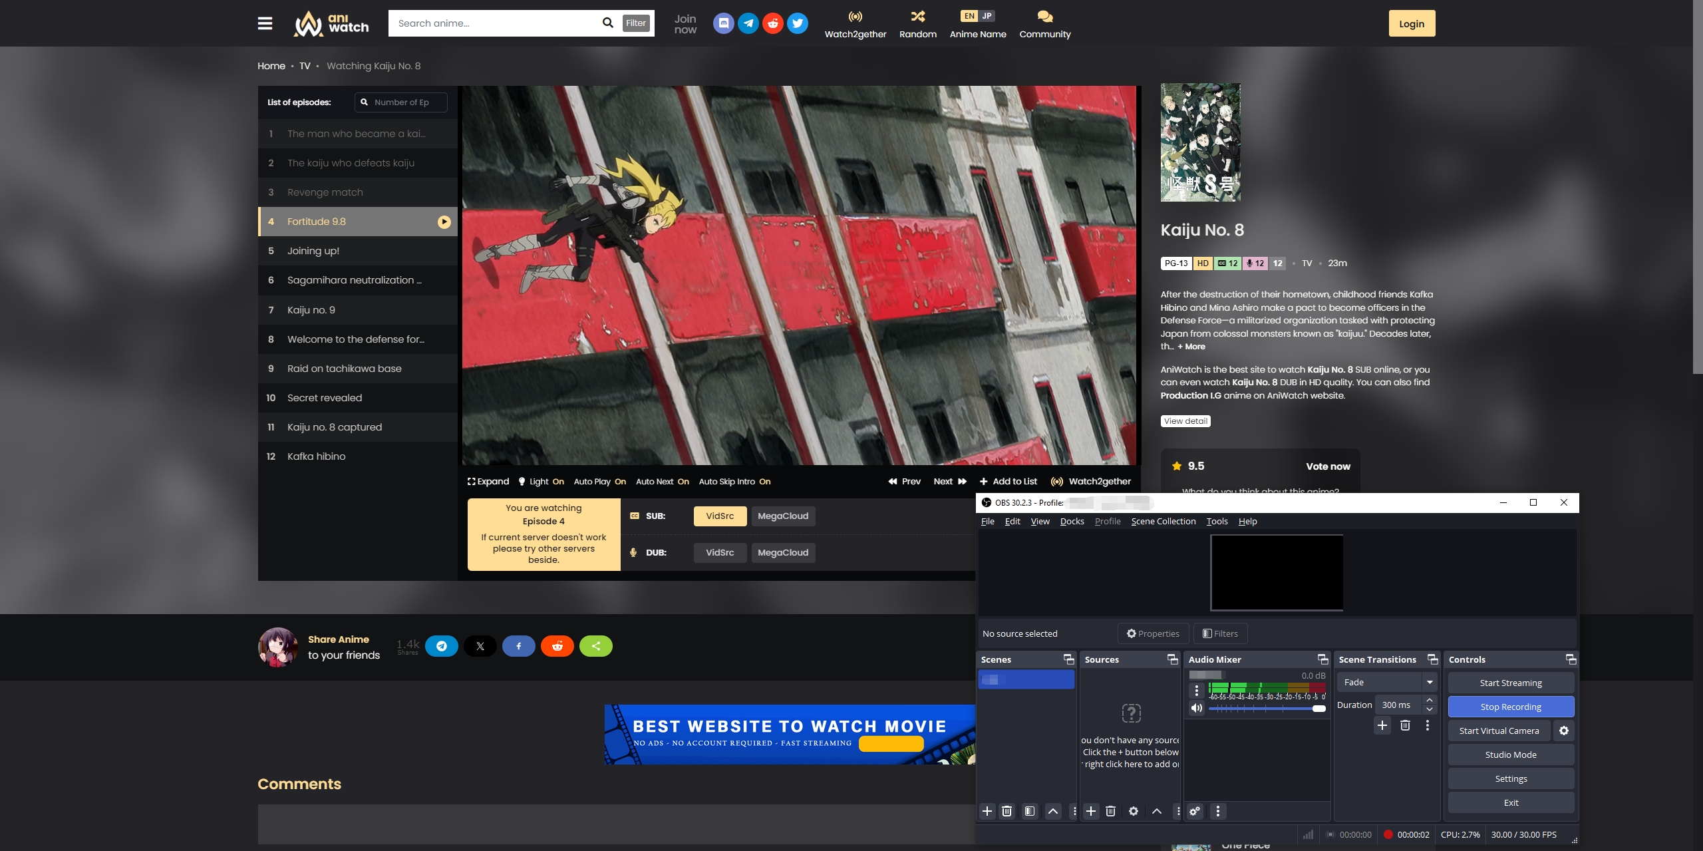The image size is (1703, 851).
Task: Open Audio Mixer dock three-dot menu
Action: (x=1218, y=811)
